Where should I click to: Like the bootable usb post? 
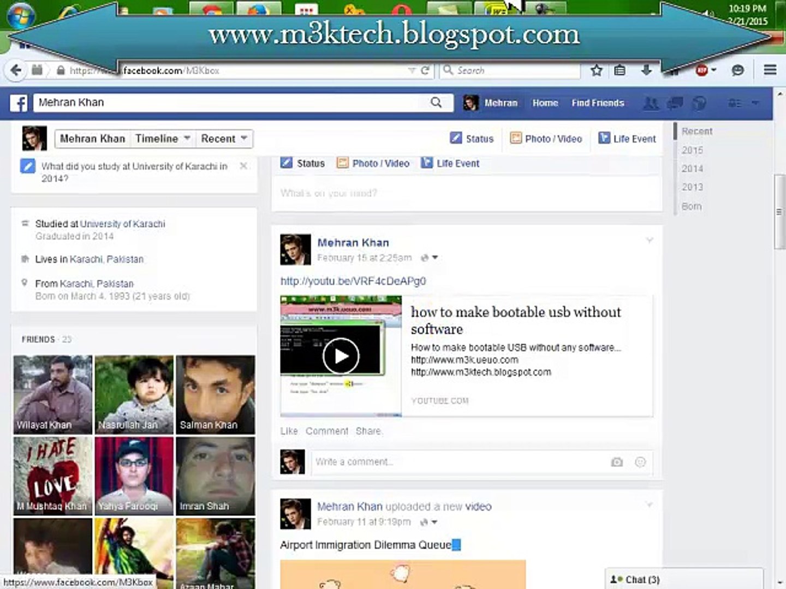pyautogui.click(x=289, y=431)
